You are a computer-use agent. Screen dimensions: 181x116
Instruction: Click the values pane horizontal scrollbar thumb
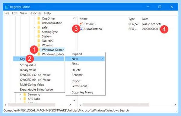[116, 105]
